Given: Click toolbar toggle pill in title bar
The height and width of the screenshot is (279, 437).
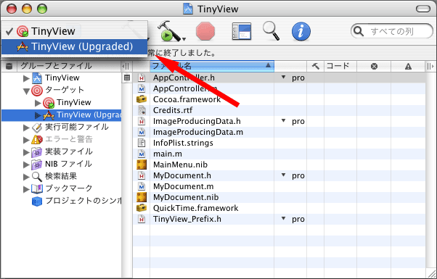Looking at the screenshot, I should point(423,9).
